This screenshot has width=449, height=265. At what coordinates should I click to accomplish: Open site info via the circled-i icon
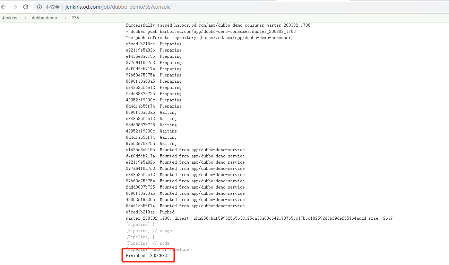[x=40, y=7]
